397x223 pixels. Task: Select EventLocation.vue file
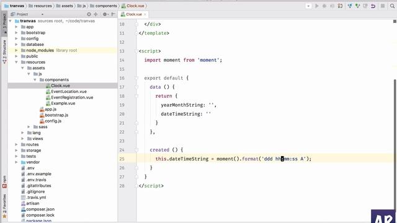tap(66, 92)
